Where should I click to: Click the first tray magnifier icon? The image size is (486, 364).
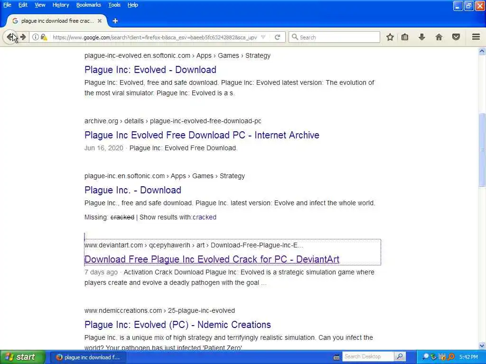click(426, 357)
